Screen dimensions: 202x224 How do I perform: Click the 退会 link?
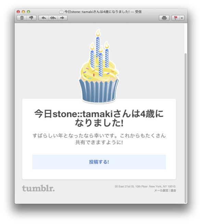(173, 191)
